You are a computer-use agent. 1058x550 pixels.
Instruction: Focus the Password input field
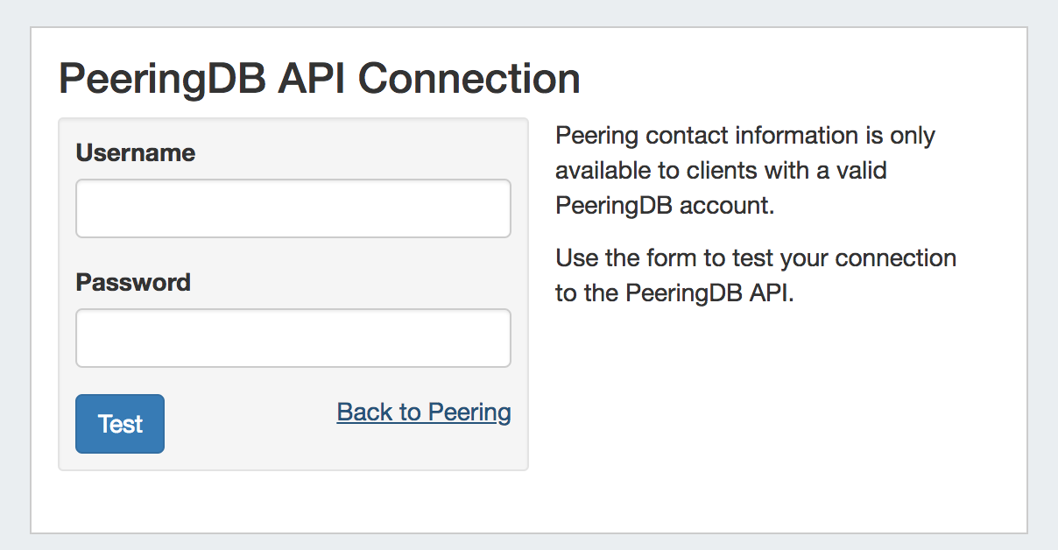[x=293, y=338]
